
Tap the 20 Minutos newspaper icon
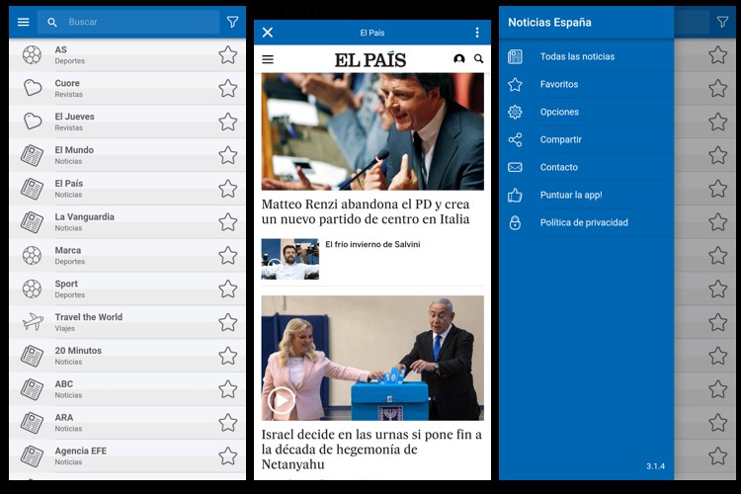(x=33, y=356)
